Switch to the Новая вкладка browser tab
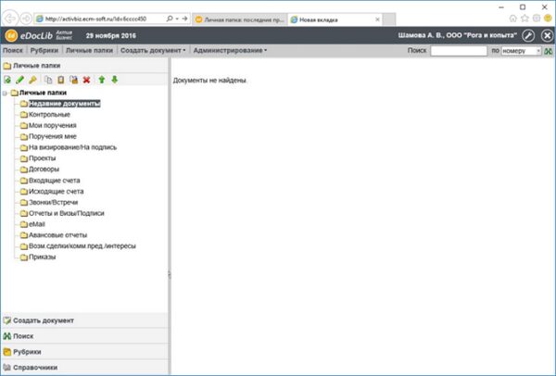556x376 pixels. pos(335,19)
